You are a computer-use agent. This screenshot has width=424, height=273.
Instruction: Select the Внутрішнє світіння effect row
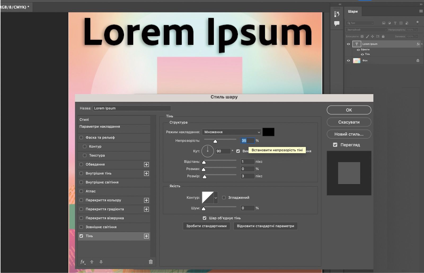coord(114,182)
